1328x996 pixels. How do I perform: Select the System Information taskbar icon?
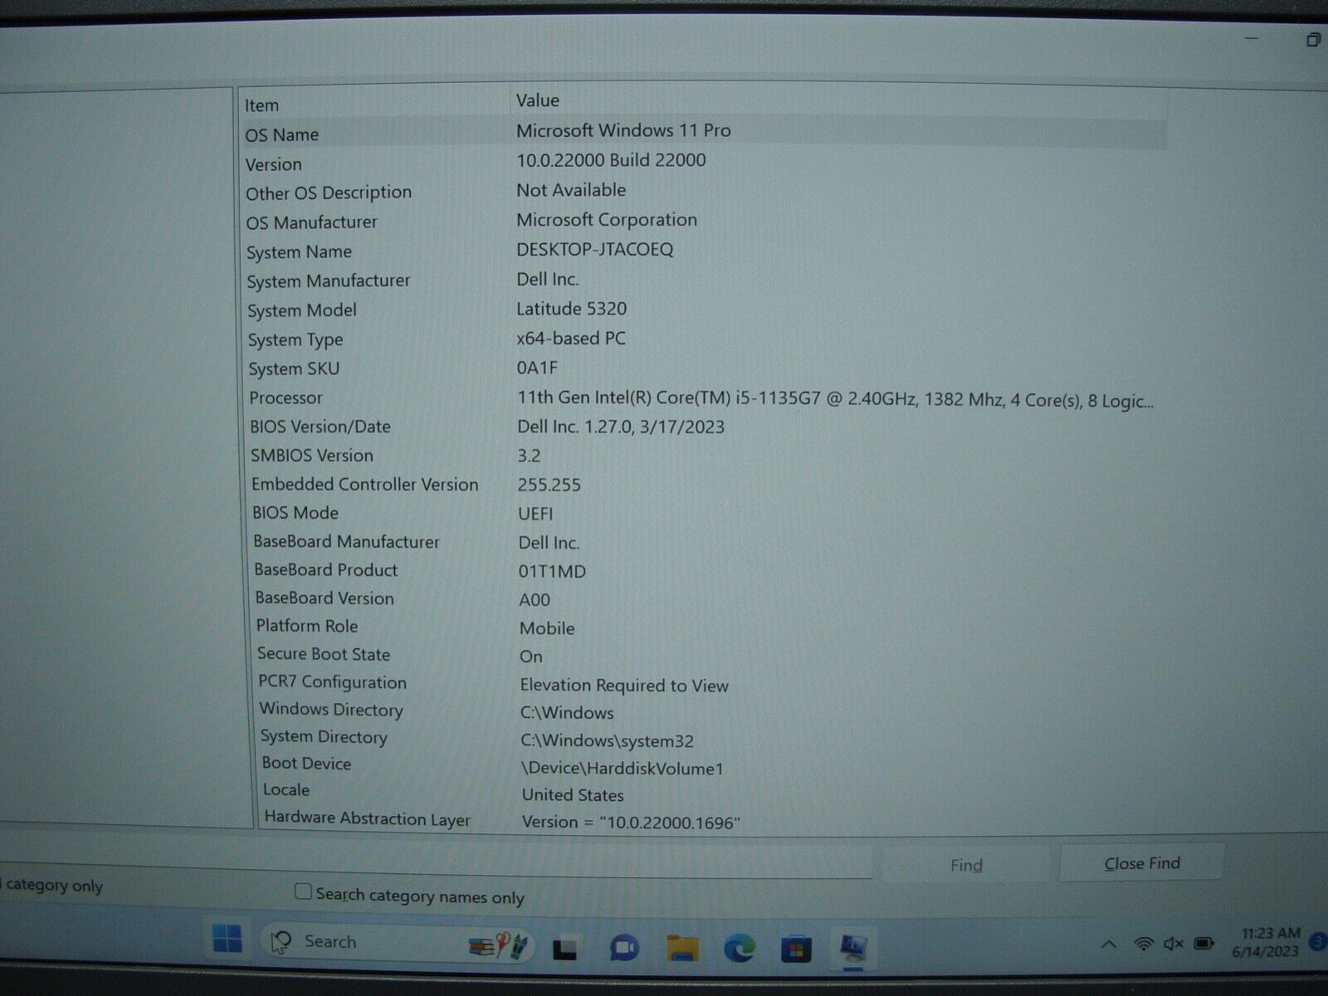(x=852, y=947)
